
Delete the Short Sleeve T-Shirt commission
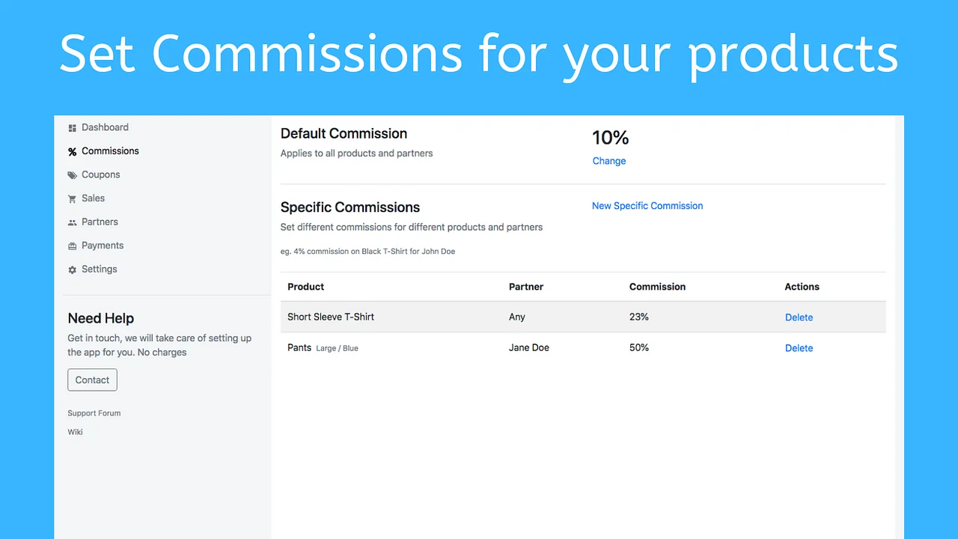(799, 317)
